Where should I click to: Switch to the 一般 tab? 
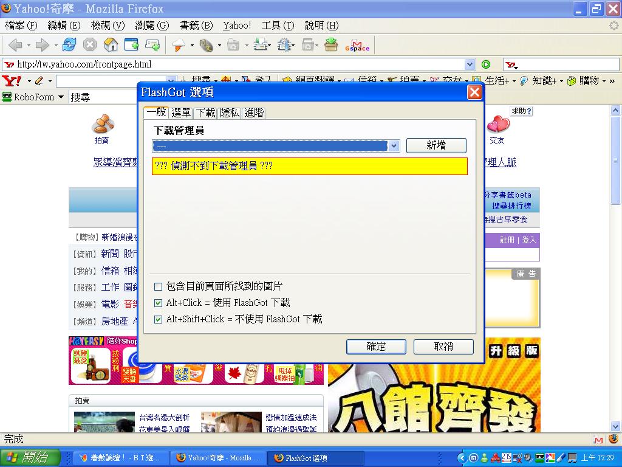tap(156, 112)
